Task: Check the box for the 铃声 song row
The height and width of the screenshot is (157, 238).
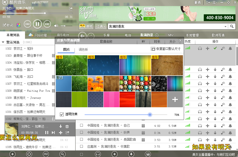Action: (x=81, y=132)
